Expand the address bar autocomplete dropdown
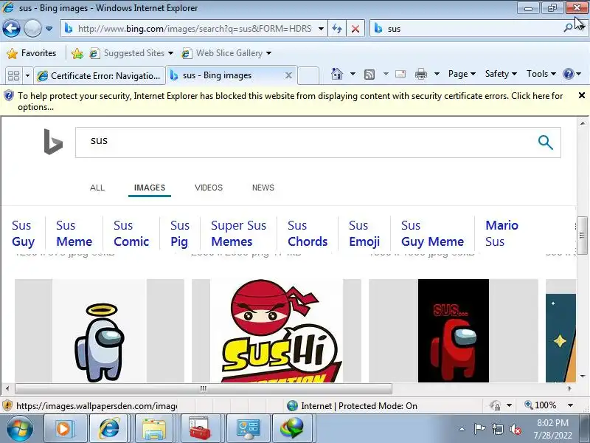590x443 pixels. tap(321, 29)
